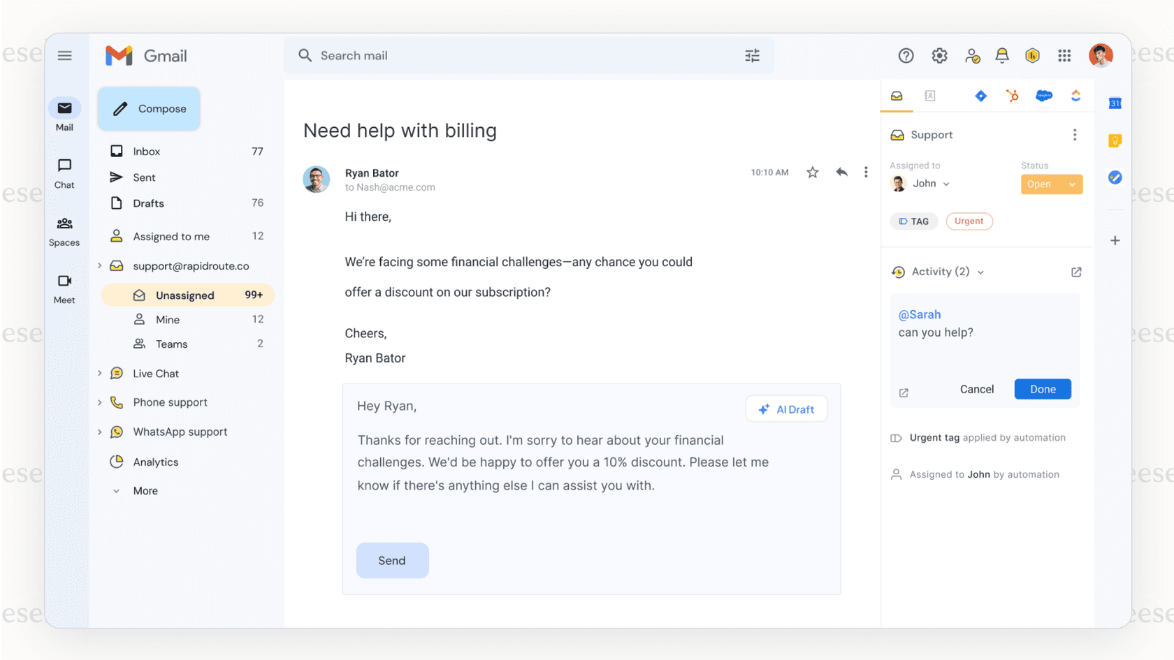Click the Send button
Image resolution: width=1174 pixels, height=660 pixels.
[x=392, y=560]
